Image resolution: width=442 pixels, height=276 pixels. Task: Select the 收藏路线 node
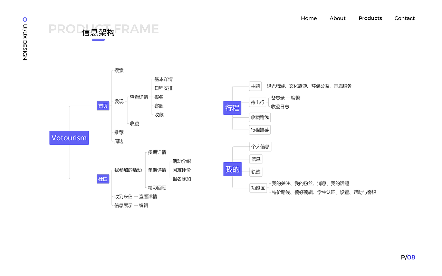260,117
